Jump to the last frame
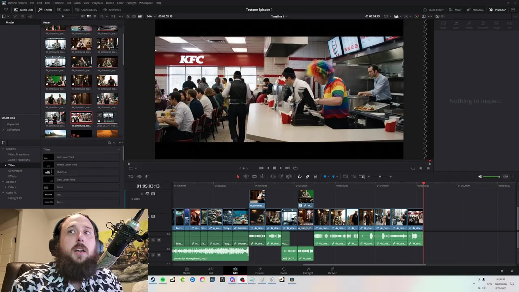The image size is (519, 292). 287,168
